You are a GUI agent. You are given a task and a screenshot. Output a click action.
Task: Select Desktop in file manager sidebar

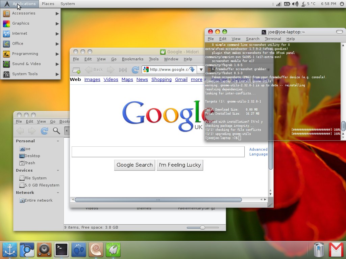pos(30,156)
